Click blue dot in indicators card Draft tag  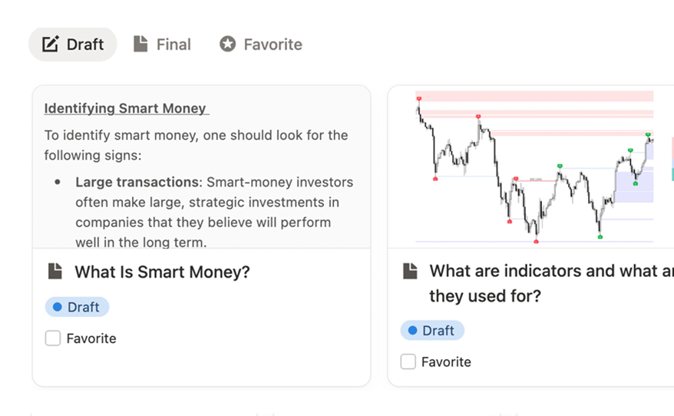click(412, 331)
